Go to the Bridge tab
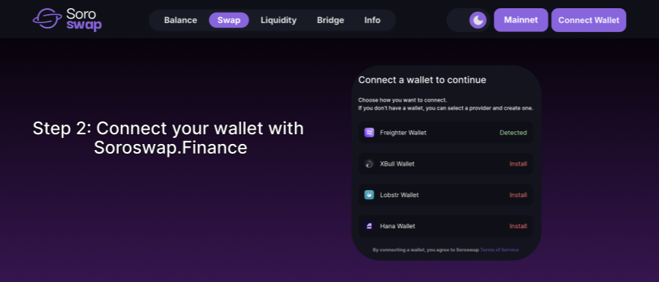Image resolution: width=659 pixels, height=282 pixels. click(x=330, y=20)
